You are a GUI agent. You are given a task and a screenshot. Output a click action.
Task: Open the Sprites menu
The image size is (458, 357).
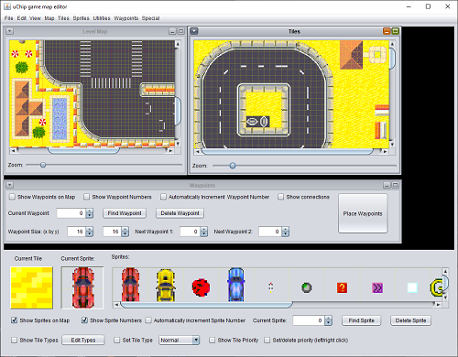(81, 18)
